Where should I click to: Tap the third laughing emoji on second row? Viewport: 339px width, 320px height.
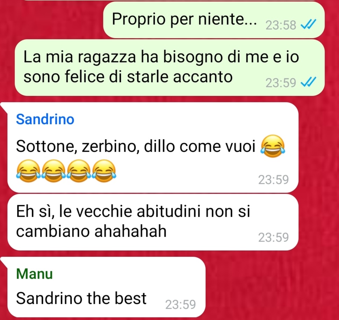tap(79, 171)
